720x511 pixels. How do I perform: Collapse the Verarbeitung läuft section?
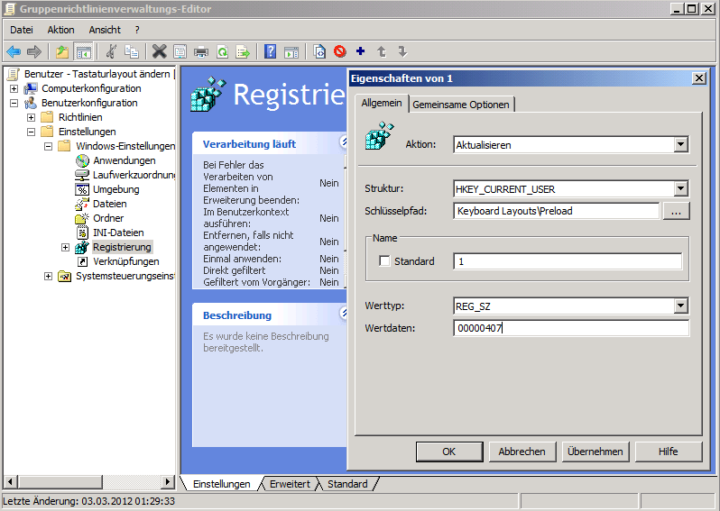coord(344,141)
